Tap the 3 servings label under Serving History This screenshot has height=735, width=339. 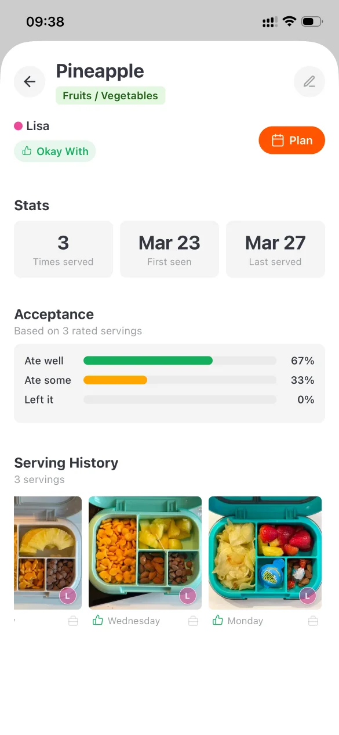coord(39,479)
